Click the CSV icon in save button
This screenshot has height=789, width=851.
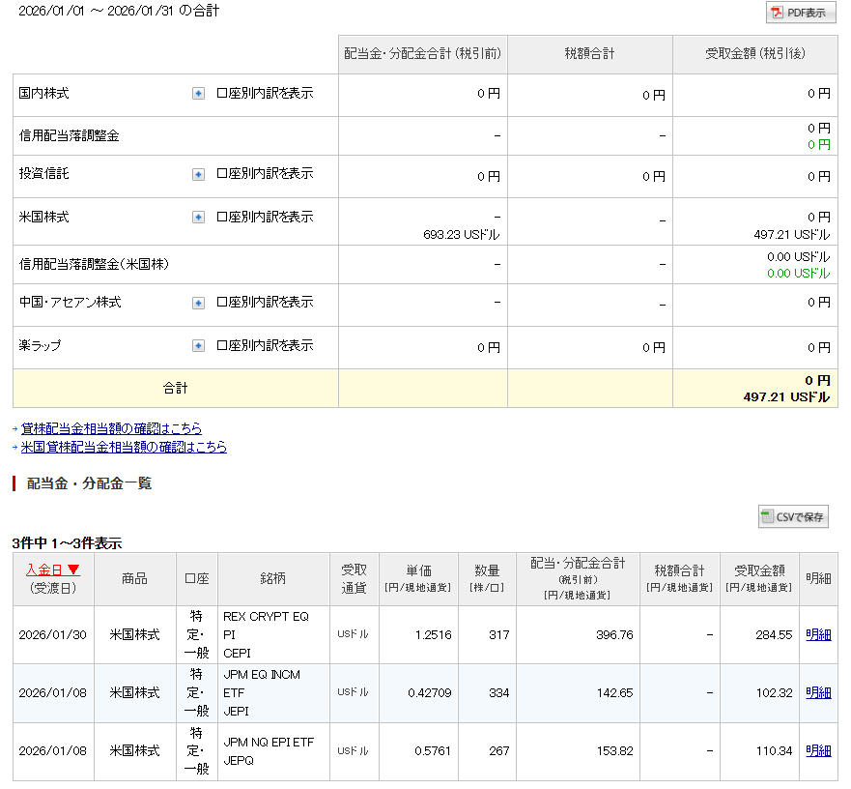768,517
